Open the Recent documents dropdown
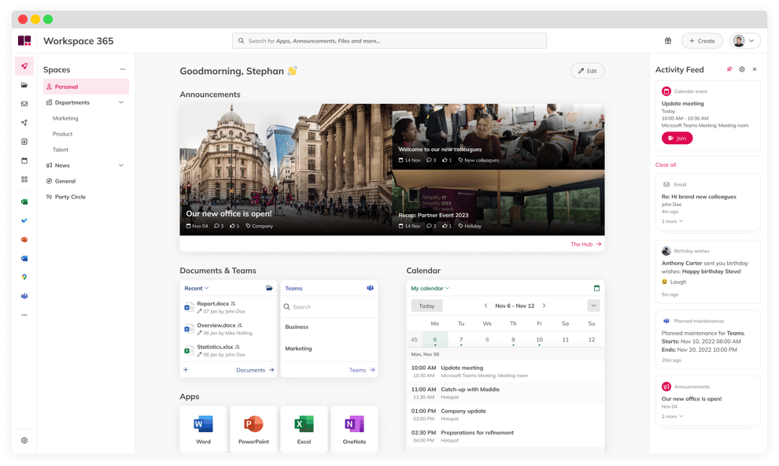 click(197, 288)
